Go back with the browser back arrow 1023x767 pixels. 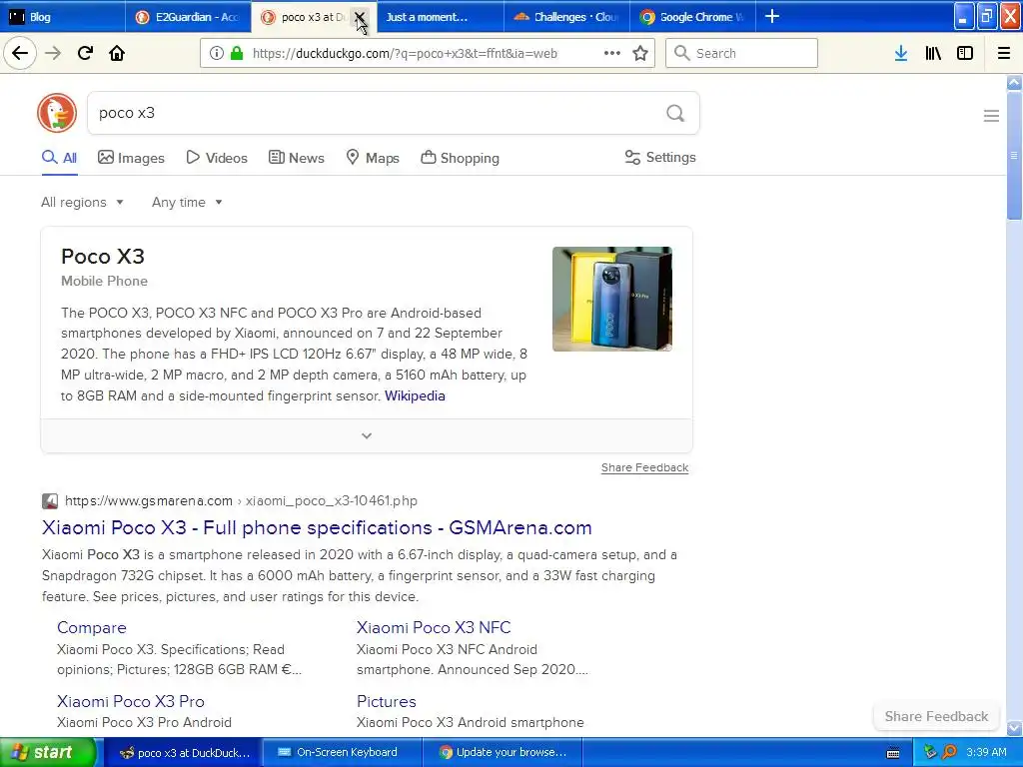pyautogui.click(x=20, y=53)
